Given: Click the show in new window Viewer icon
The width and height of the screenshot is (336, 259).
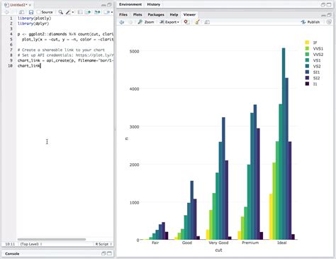Looking at the screenshot, I should [207, 22].
